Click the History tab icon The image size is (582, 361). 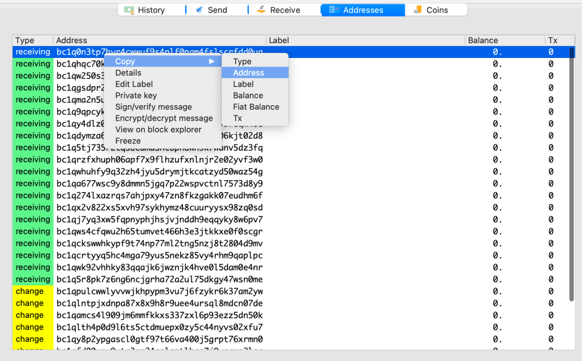click(x=129, y=10)
